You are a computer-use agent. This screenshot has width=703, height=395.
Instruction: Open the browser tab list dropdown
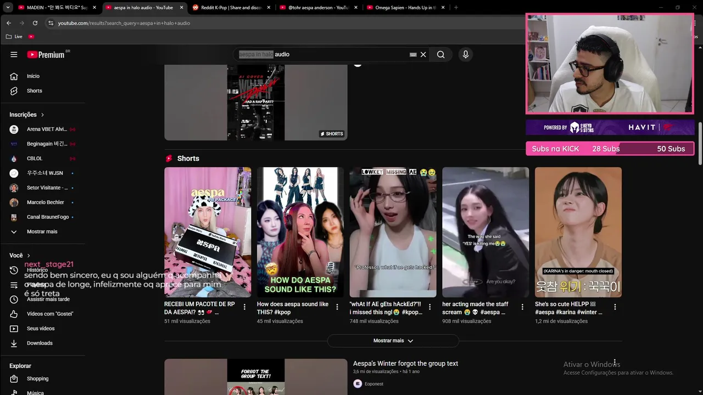click(x=8, y=8)
